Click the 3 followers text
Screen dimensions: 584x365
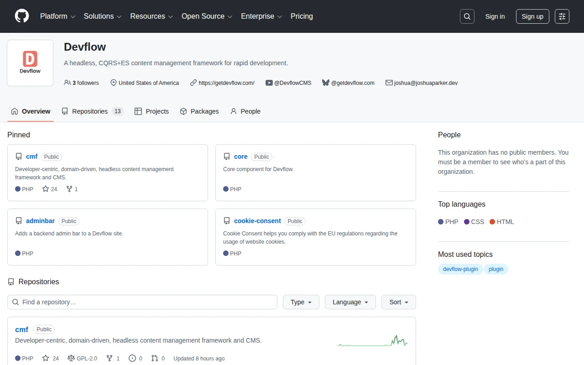[86, 83]
